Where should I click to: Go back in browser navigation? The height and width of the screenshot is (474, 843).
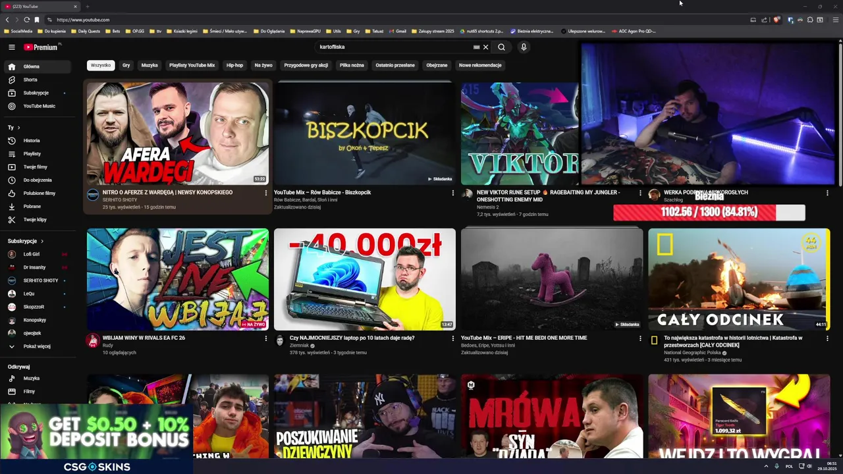click(x=7, y=20)
